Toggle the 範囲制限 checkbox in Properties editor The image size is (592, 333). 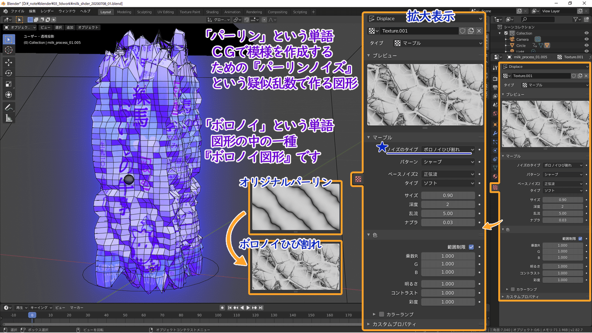point(580,239)
